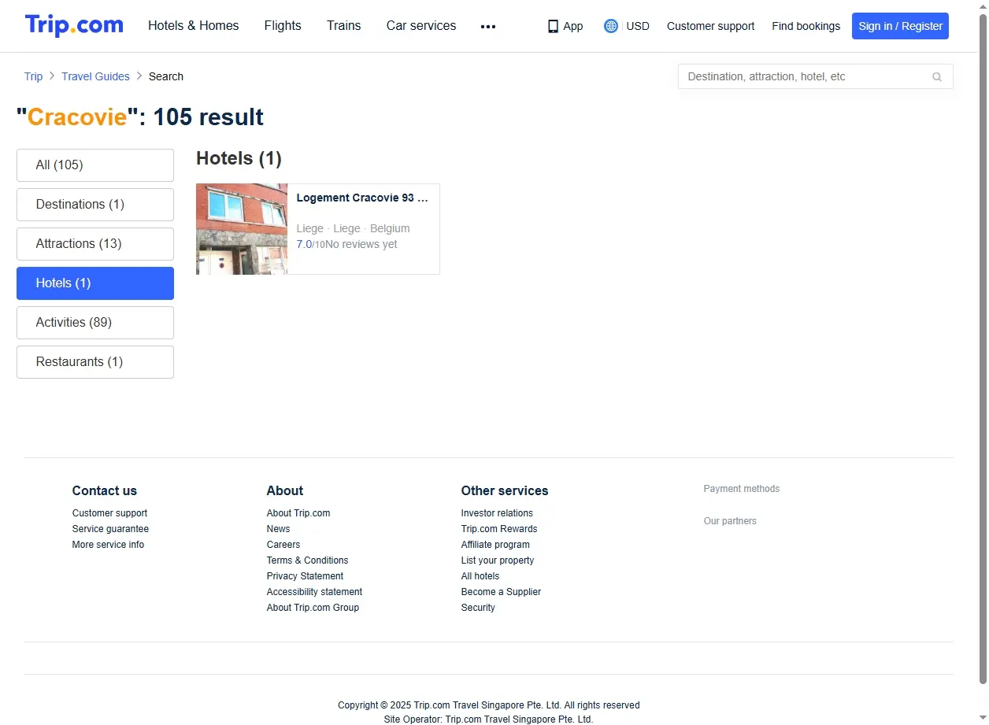Screen dimensions: 989x725
Task: Click the globe language icon
Action: tap(611, 26)
